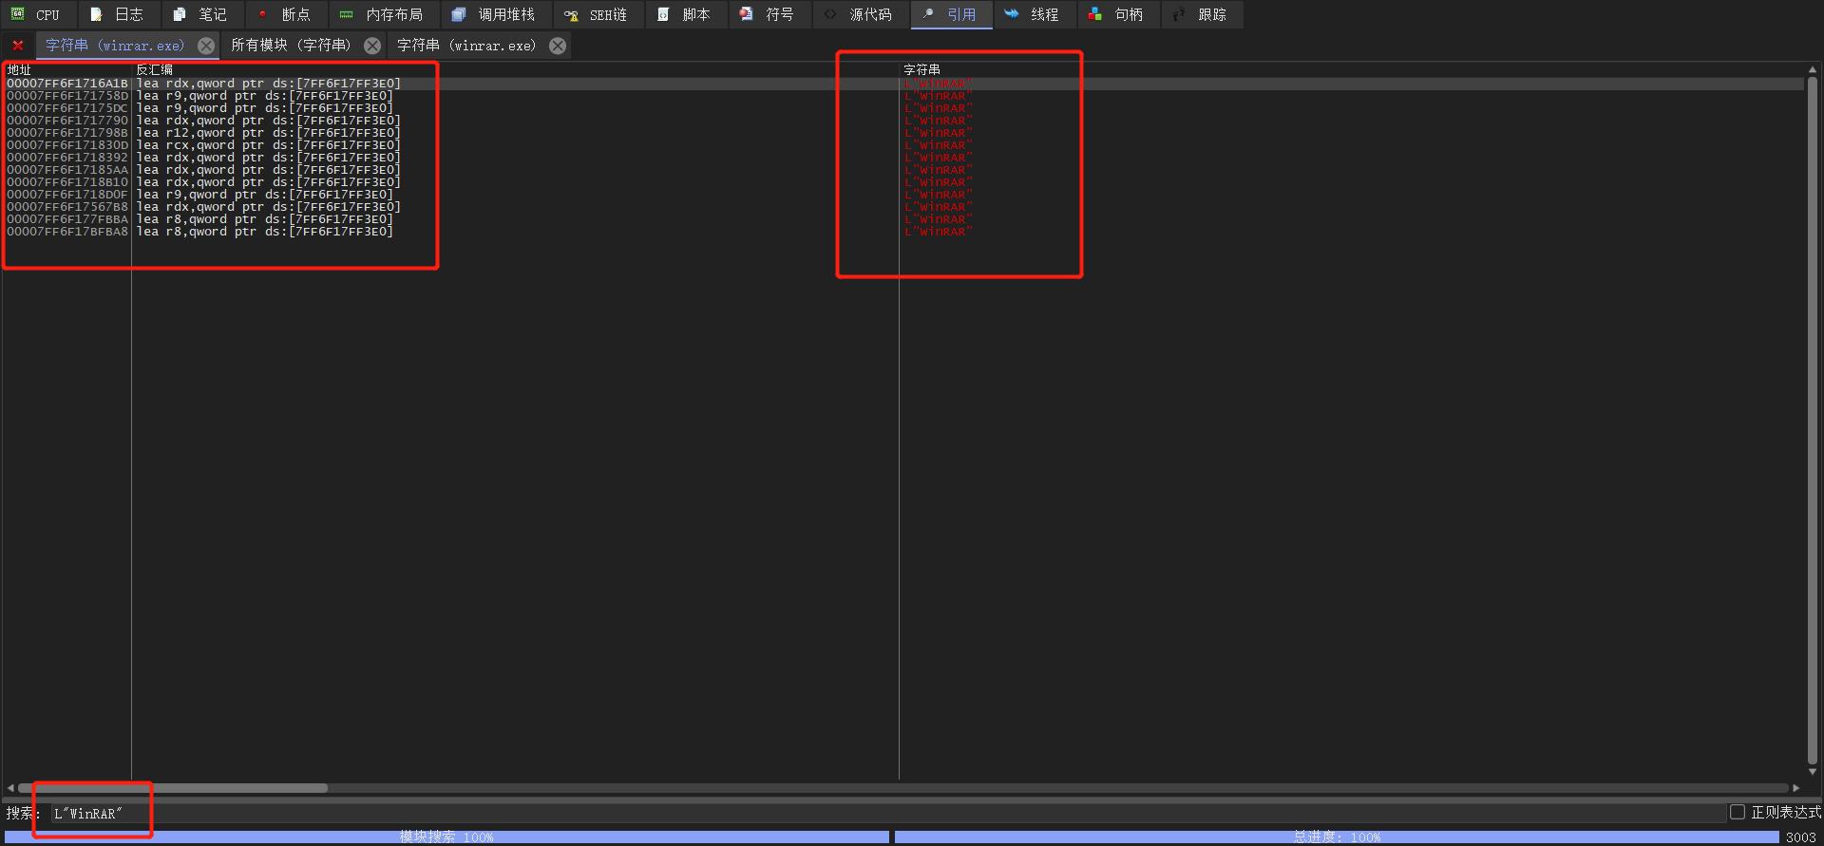Click L"WinRAR" string in row 00007FF6F1716A1B
Viewport: 1824px width, 846px height.
coord(939,84)
